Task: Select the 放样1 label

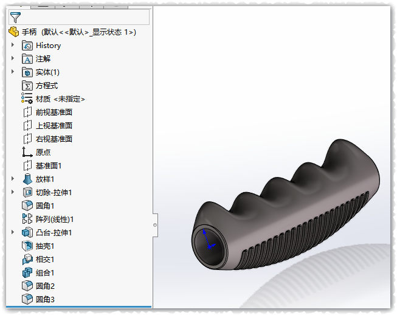Action: 45,179
